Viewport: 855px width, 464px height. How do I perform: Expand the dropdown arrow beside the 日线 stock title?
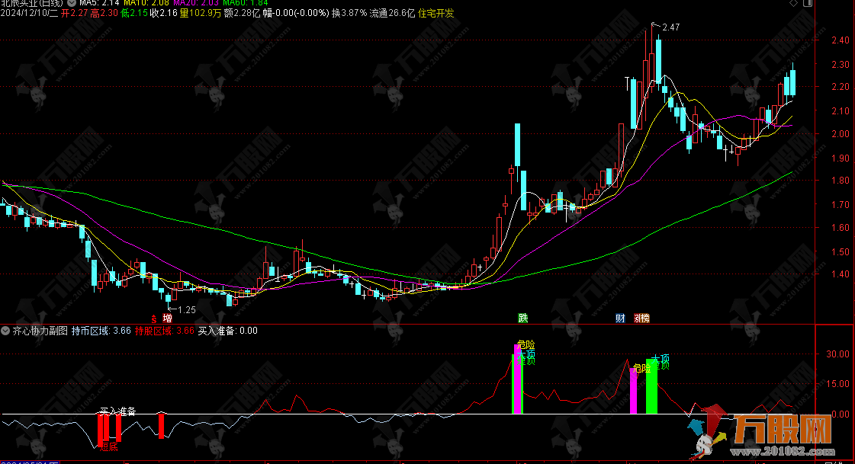tap(72, 3)
